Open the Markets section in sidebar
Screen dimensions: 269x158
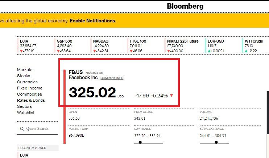[25, 70]
